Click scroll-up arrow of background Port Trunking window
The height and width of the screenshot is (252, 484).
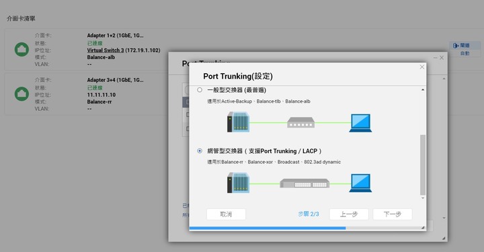[x=444, y=79]
